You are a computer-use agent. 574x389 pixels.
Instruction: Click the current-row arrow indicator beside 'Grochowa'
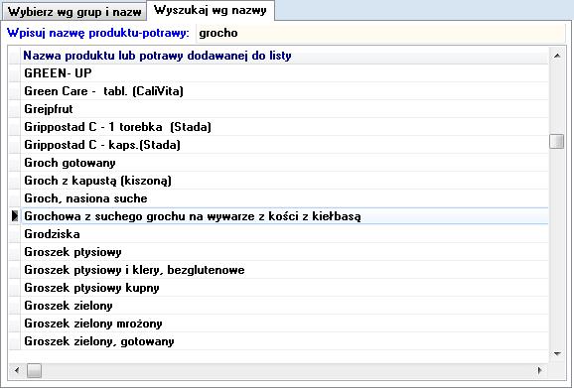point(15,216)
